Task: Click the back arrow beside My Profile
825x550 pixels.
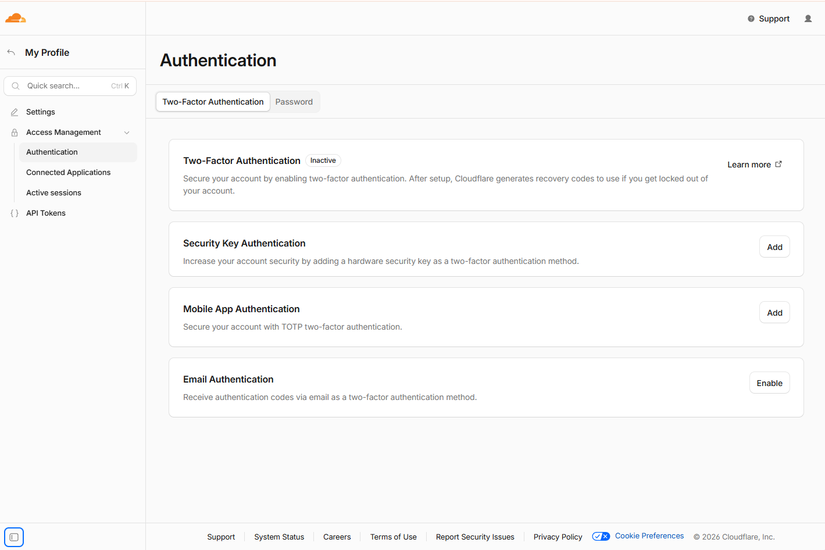Action: coord(11,52)
